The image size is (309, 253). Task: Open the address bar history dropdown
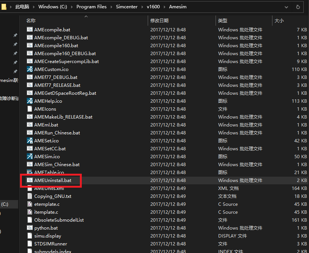[x=286, y=7]
